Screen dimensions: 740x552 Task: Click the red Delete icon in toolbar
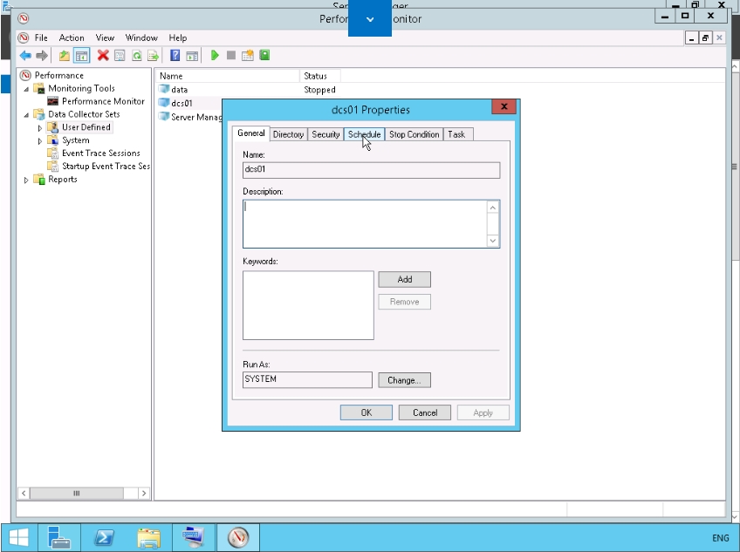[x=103, y=56]
